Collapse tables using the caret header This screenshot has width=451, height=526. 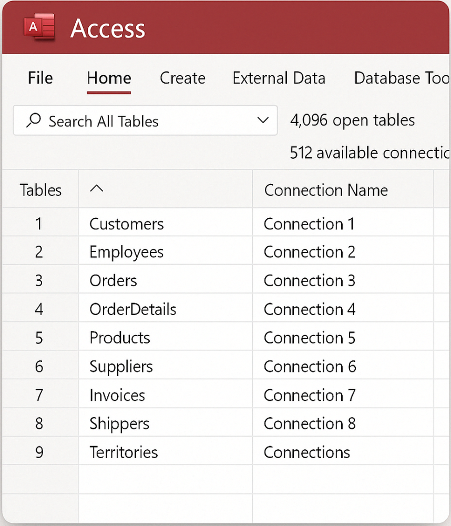pyautogui.click(x=97, y=188)
